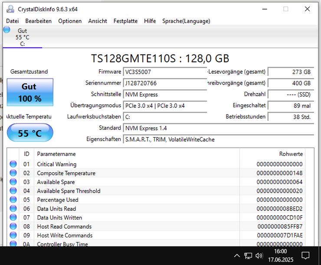This screenshot has height=265, width=321.
Task: Open the Optionen menu
Action: [x=70, y=21]
